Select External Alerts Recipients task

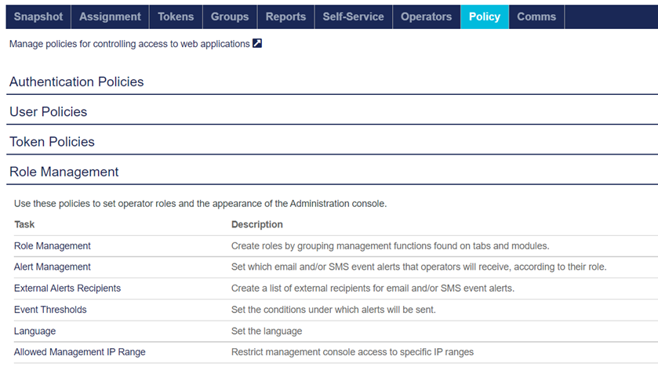pos(67,289)
